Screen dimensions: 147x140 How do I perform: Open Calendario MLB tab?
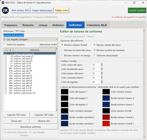click(97, 25)
